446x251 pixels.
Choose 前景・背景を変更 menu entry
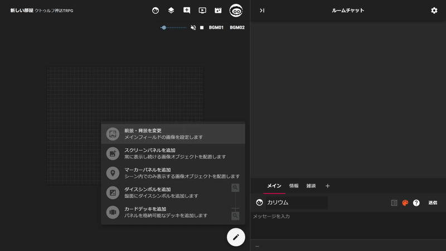pyautogui.click(x=173, y=134)
